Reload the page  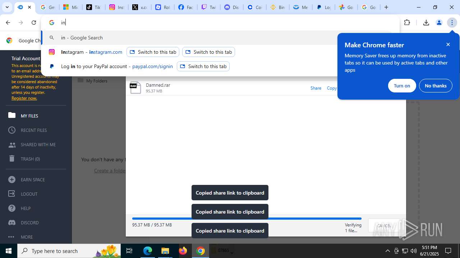34,23
